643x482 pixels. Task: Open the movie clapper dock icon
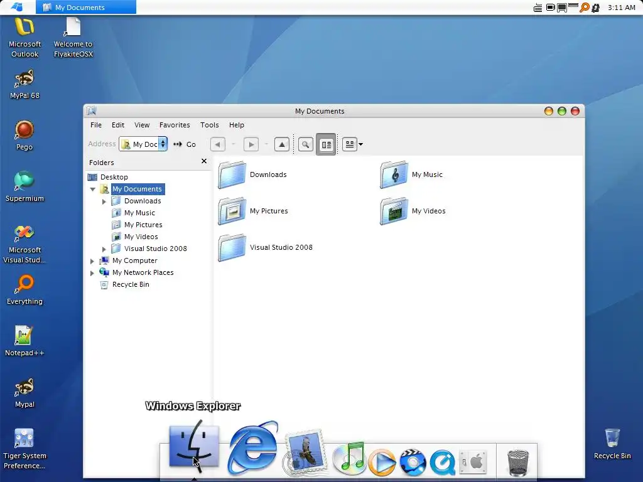413,461
